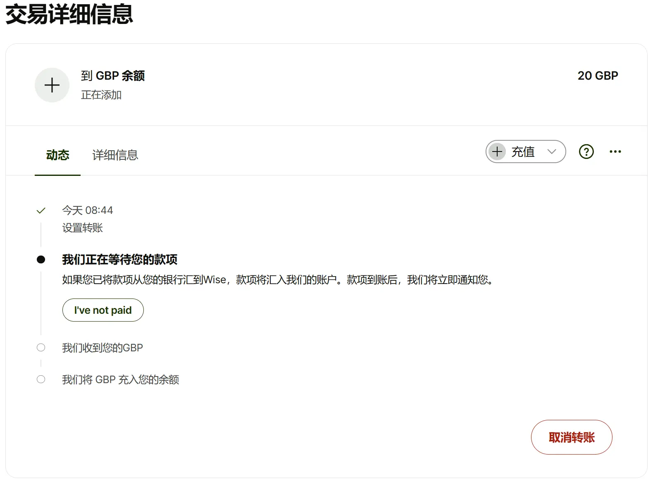672x495 pixels.
Task: Click the 我们收到您的GBP step label
Action: pyautogui.click(x=102, y=348)
